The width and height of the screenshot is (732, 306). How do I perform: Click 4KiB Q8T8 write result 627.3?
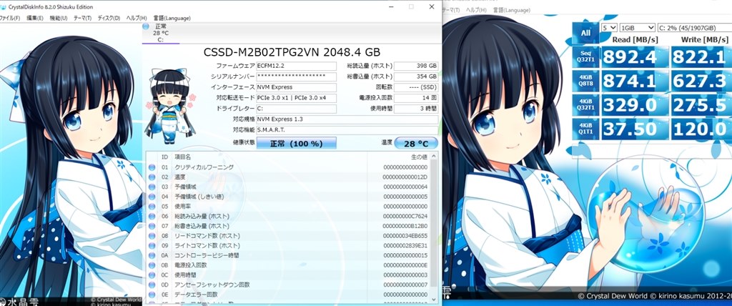(702, 81)
